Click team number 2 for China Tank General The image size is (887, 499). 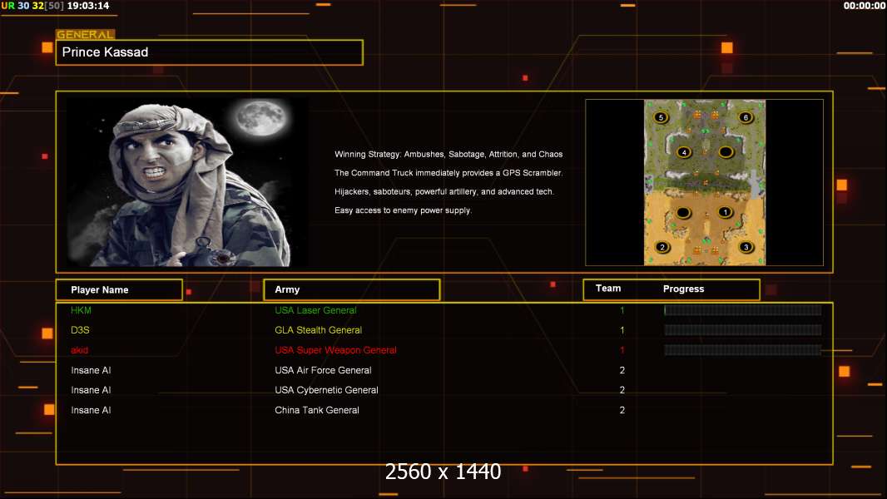pos(622,410)
